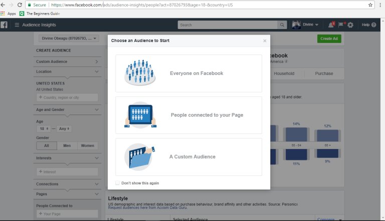
Task: Open the notifications bell icon
Action: click(331, 24)
